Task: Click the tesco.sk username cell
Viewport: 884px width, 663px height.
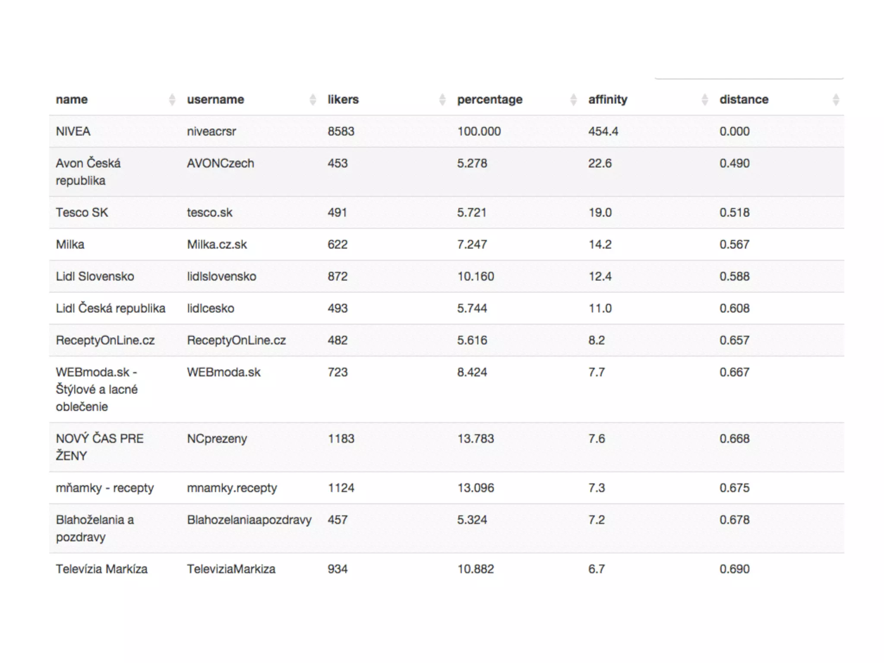Action: point(210,212)
